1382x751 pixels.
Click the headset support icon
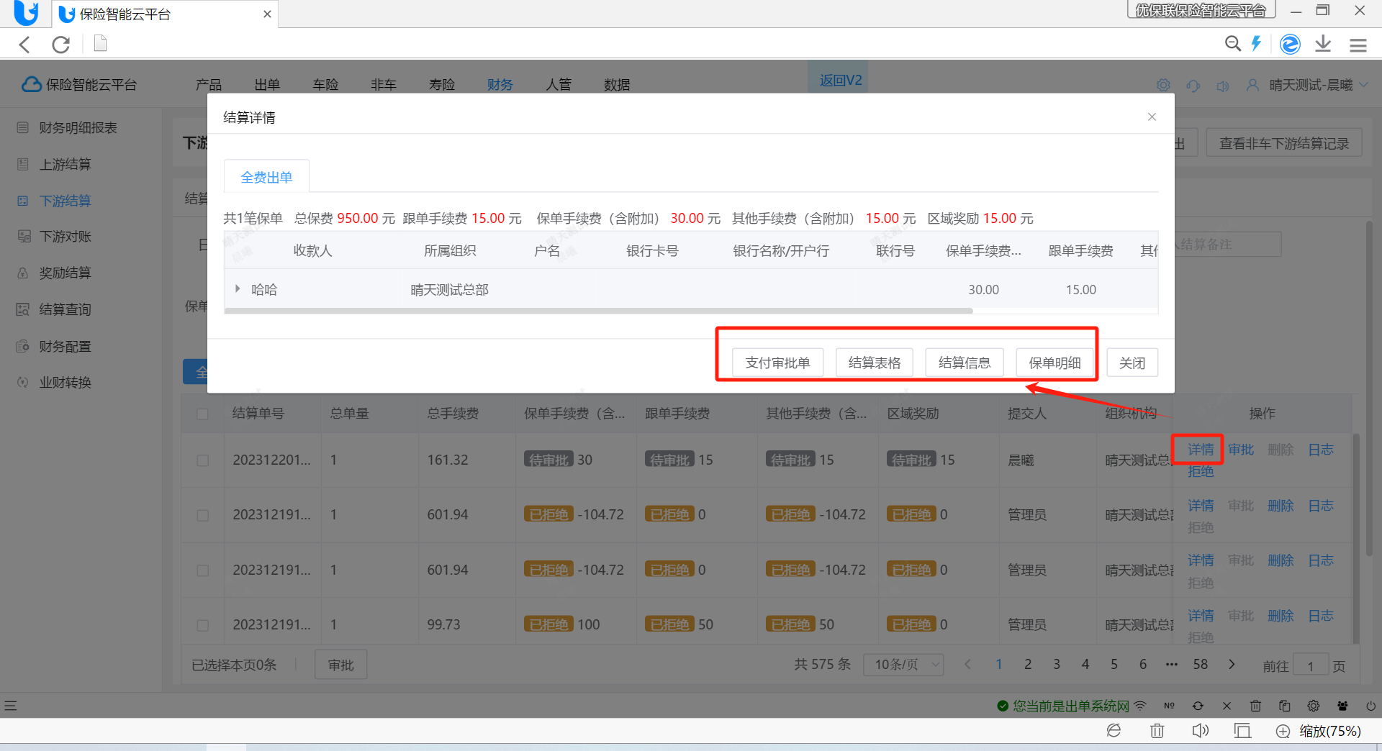coord(1193,86)
